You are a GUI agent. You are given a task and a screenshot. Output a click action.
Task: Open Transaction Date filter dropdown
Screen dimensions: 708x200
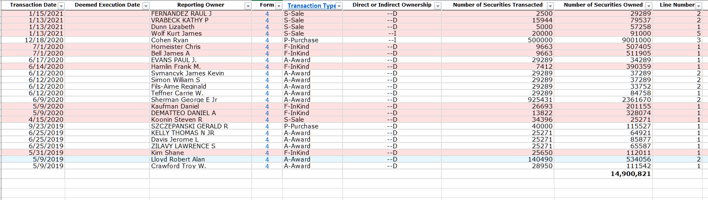(x=61, y=6)
